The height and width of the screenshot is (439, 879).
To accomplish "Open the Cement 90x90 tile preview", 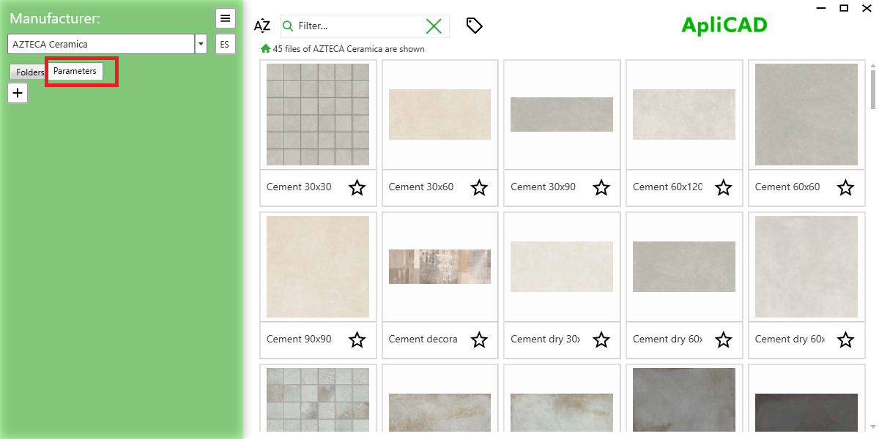I will pyautogui.click(x=318, y=266).
